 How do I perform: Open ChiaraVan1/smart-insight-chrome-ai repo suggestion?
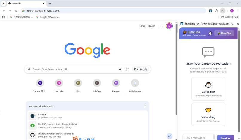87,135
